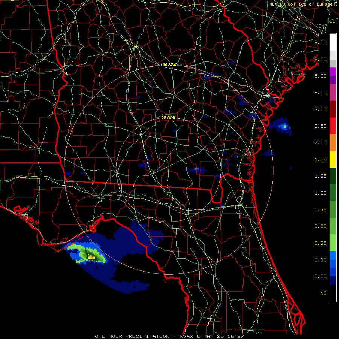The width and height of the screenshot is (339, 339).
Task: Click the 0.25 legend value
Action: pyautogui.click(x=321, y=243)
